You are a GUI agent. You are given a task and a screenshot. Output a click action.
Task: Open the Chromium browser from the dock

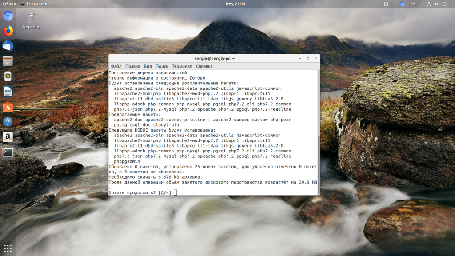coord(8,16)
